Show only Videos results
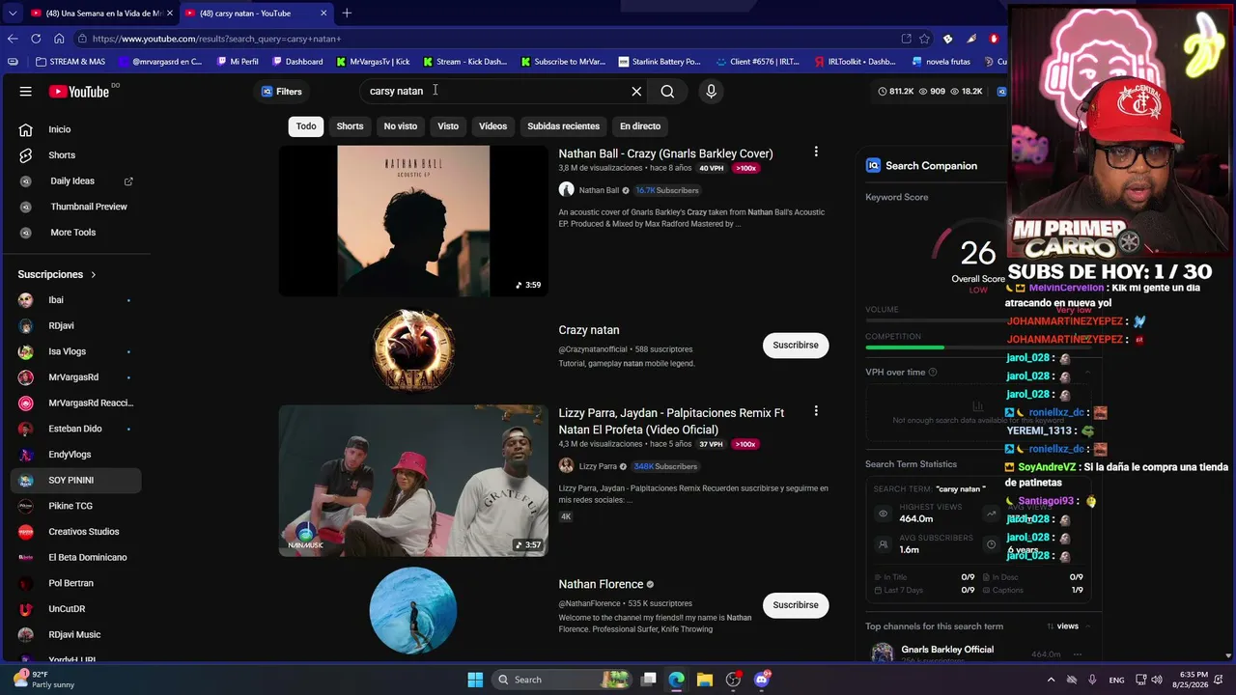The image size is (1236, 695). click(492, 126)
